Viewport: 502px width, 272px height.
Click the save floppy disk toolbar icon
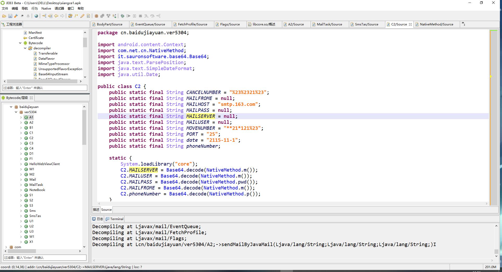point(10,16)
